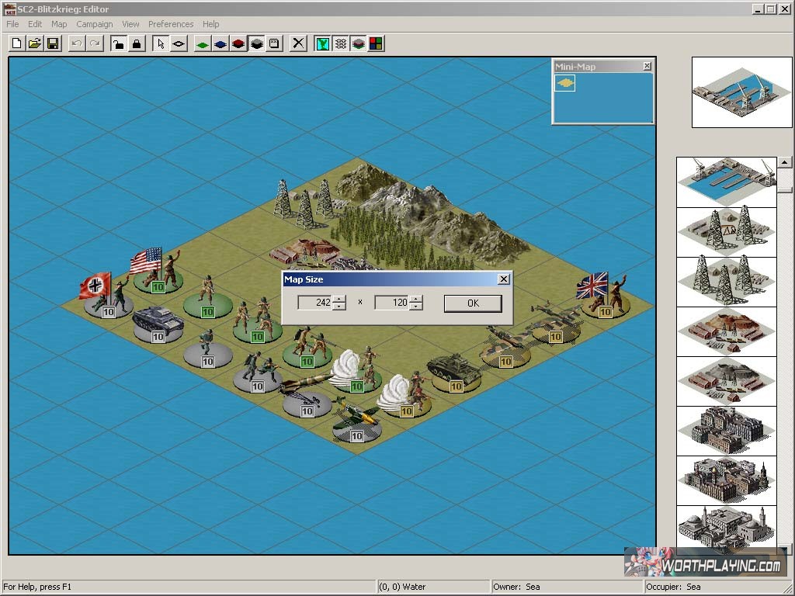The width and height of the screenshot is (795, 596).
Task: Close the Mini-Map panel
Action: pyautogui.click(x=647, y=67)
